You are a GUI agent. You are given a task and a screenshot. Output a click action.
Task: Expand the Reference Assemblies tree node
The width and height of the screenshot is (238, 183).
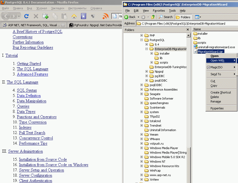(142, 89)
